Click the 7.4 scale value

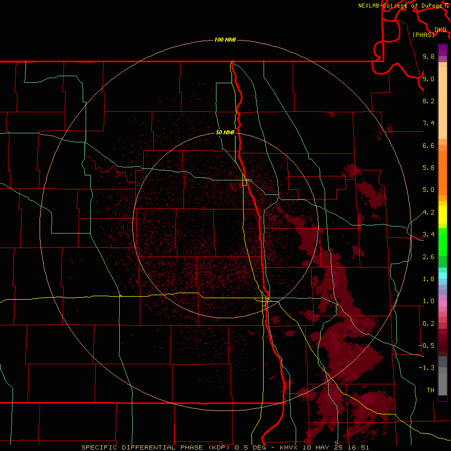tap(428, 123)
